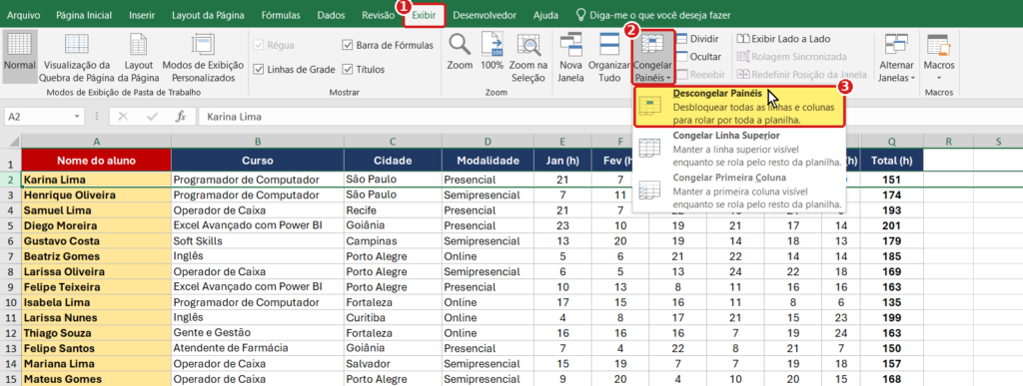Select total value 199
Image resolution: width=1023 pixels, height=386 pixels.
[x=891, y=317]
